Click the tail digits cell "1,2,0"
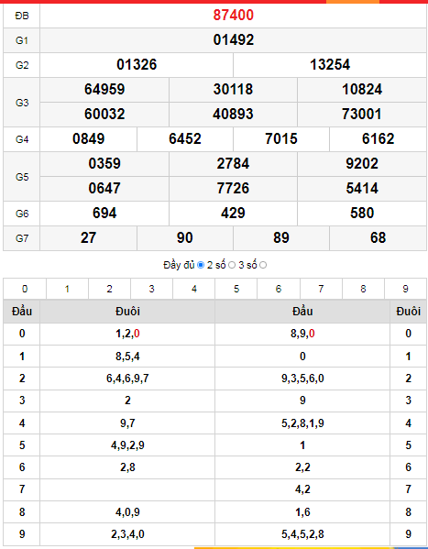Screen dimensions: 428x549 pos(127,334)
